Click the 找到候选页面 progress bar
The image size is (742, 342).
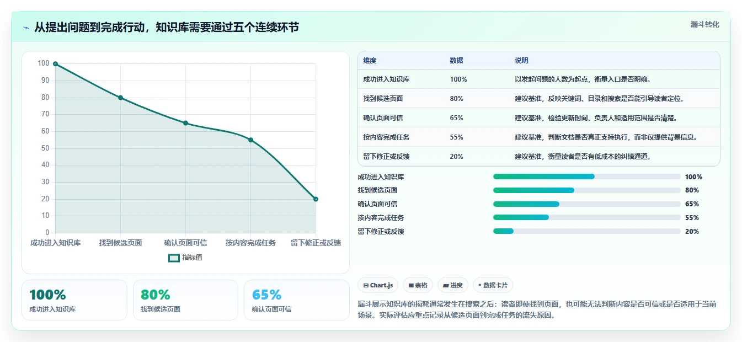pyautogui.click(x=586, y=190)
